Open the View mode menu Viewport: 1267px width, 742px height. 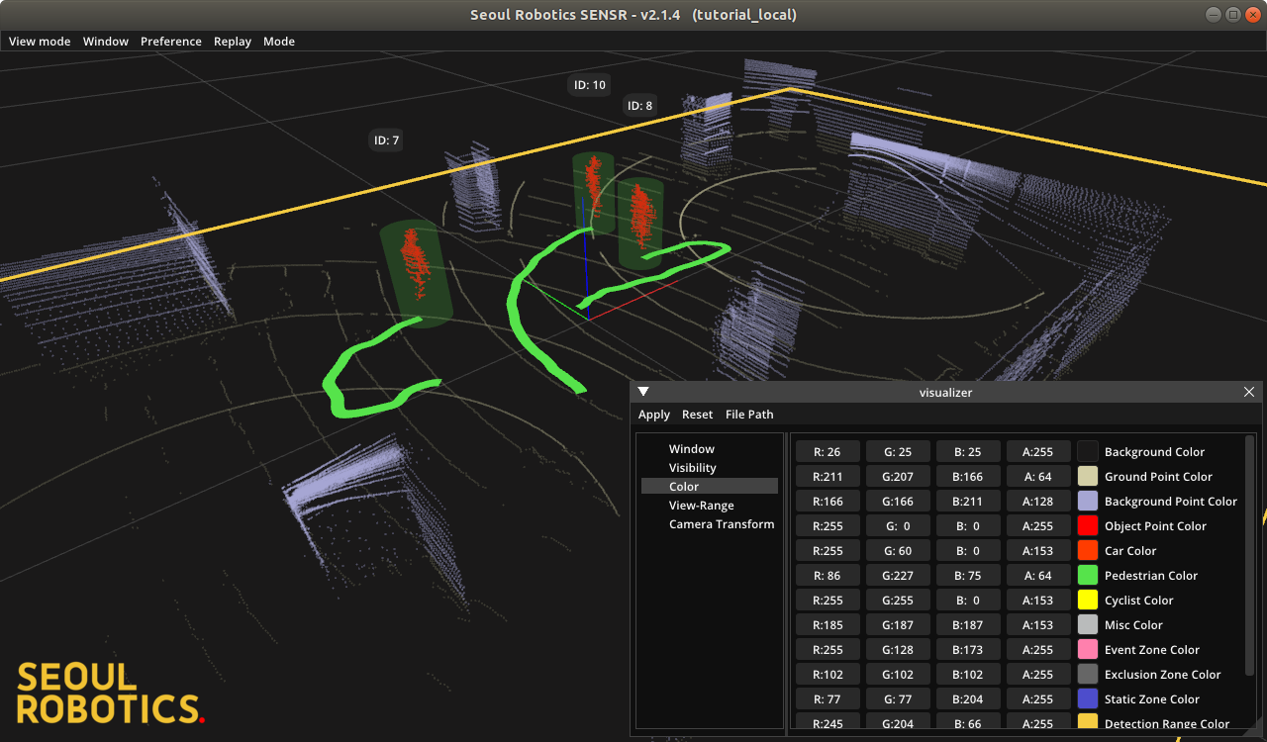click(39, 42)
